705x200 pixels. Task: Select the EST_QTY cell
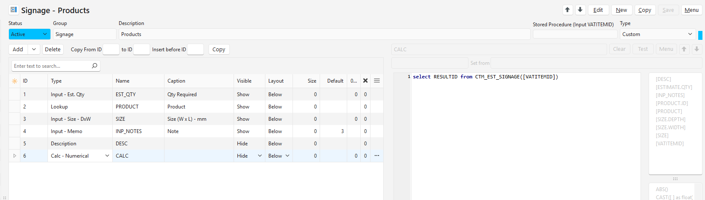click(x=138, y=94)
